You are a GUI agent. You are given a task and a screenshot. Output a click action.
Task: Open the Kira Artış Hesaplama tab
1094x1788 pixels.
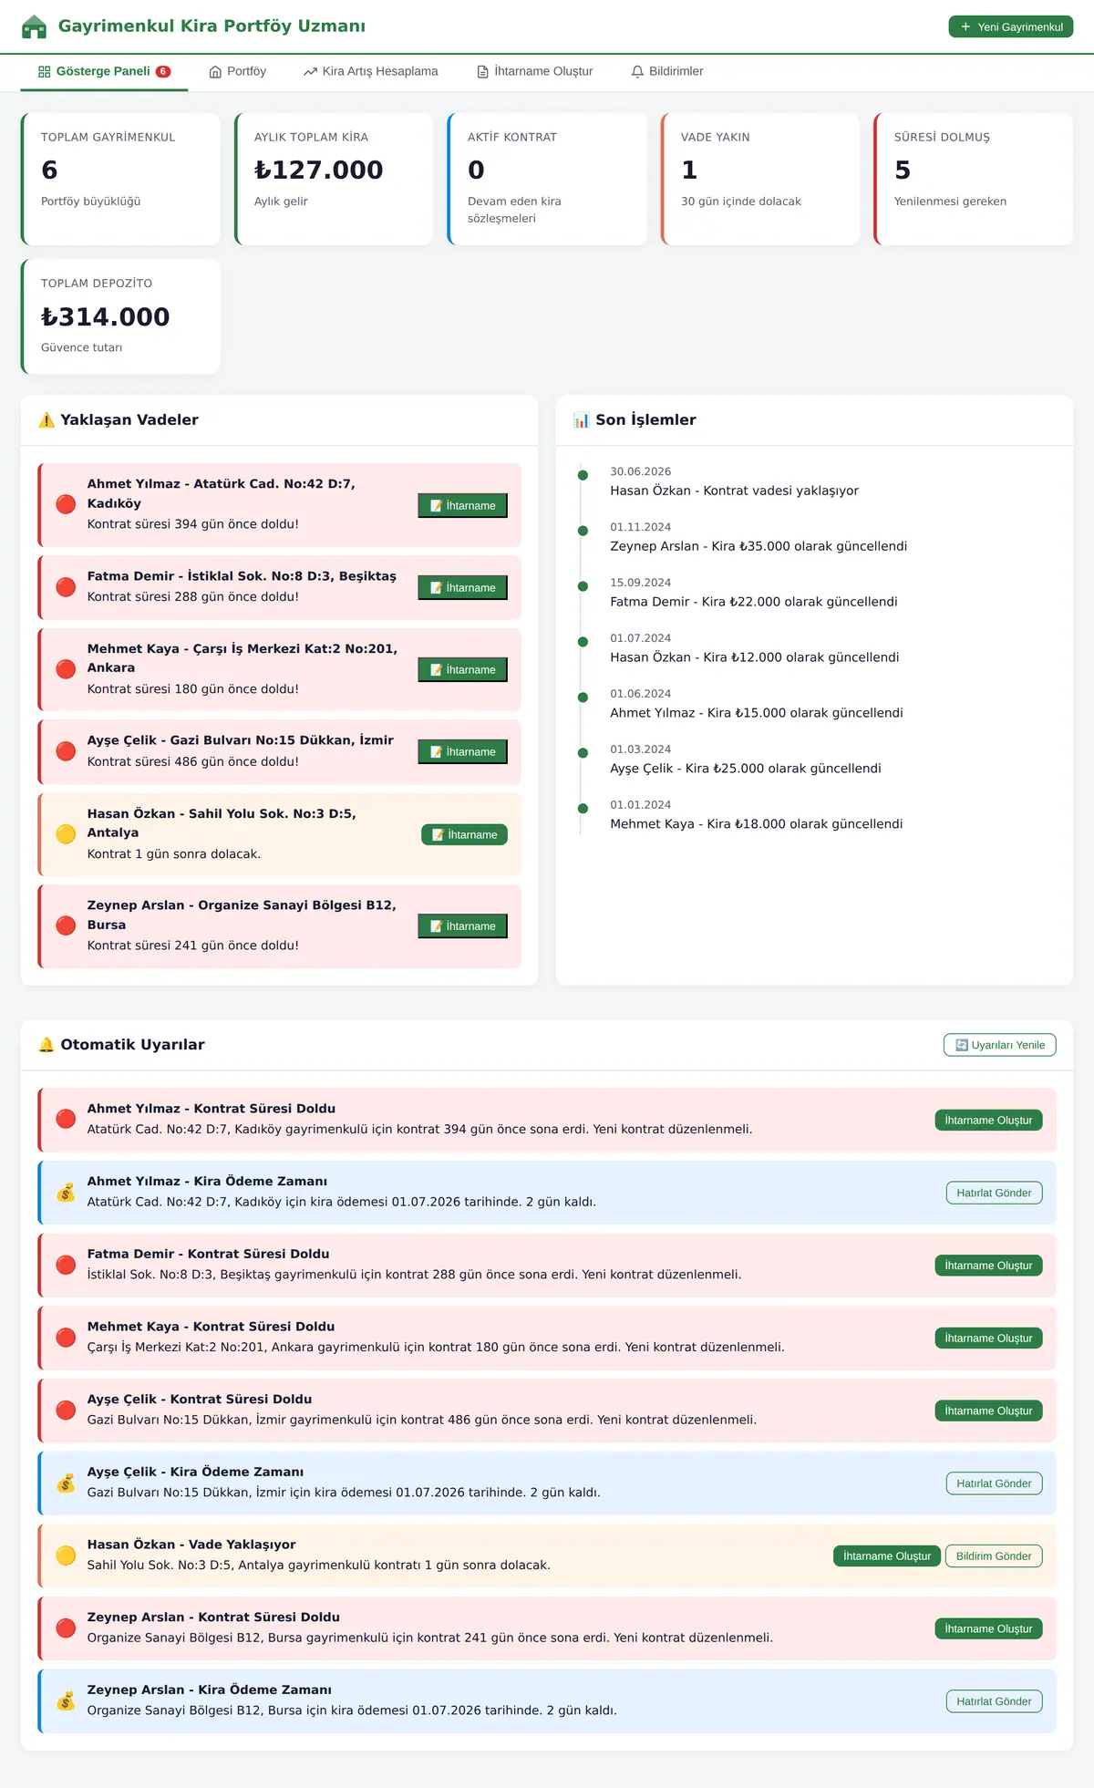click(371, 72)
